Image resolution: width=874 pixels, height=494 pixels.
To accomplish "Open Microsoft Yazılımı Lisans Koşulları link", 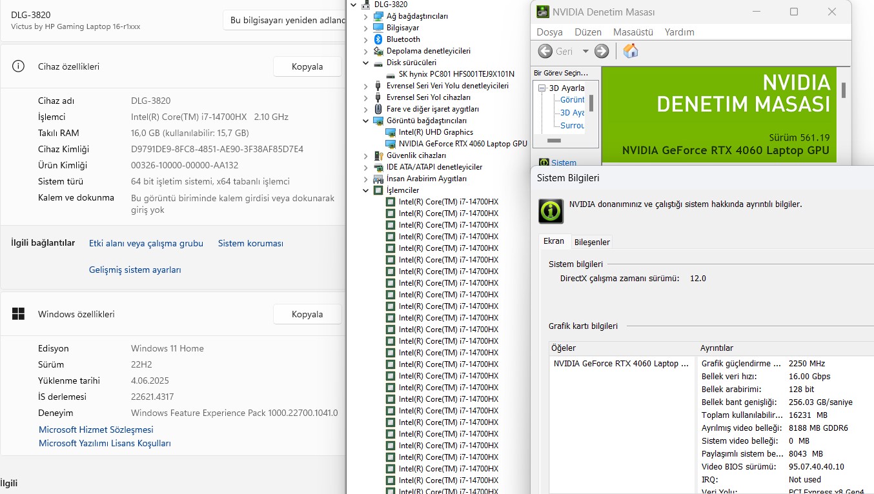I will tap(105, 443).
